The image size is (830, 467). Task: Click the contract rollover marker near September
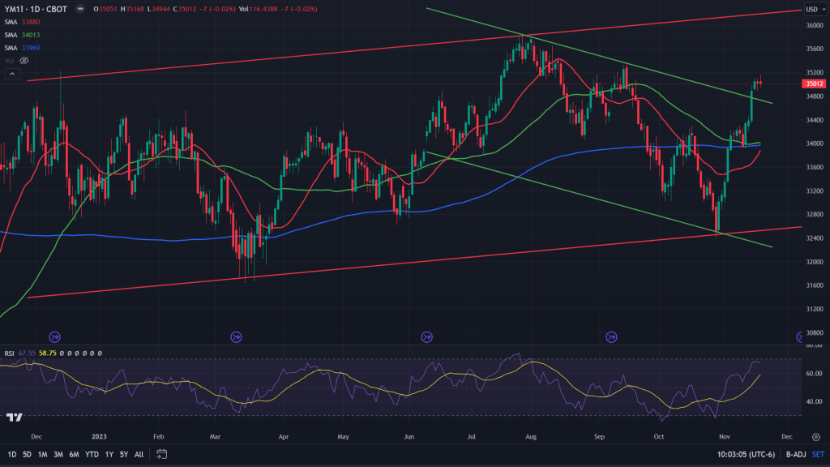(612, 336)
